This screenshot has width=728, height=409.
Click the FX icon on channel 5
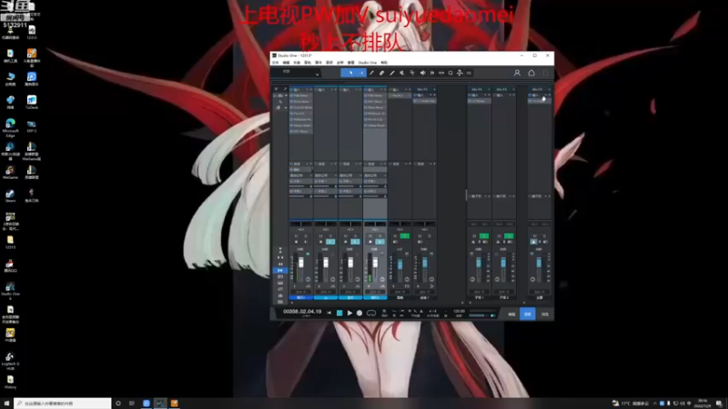coord(407,286)
